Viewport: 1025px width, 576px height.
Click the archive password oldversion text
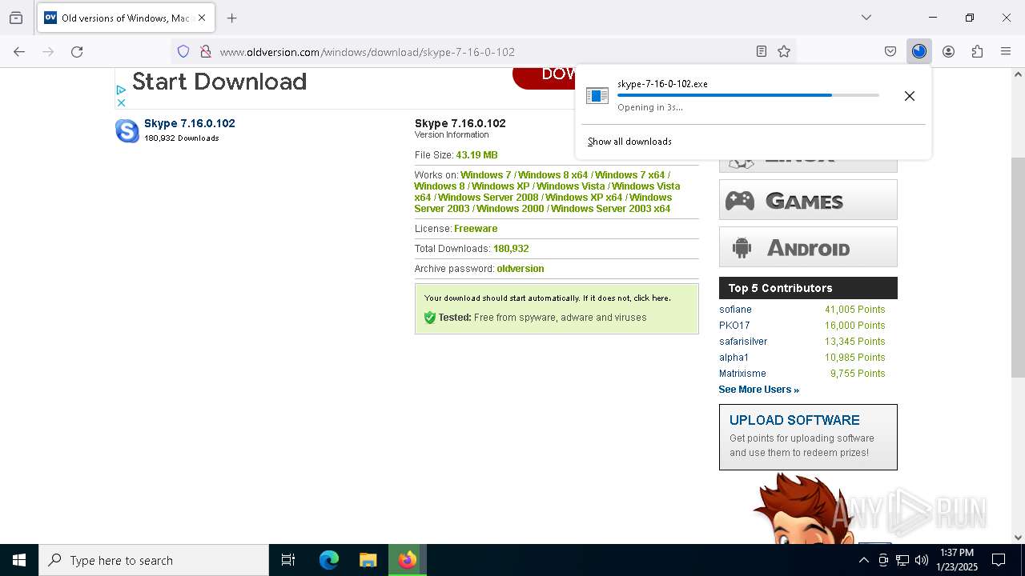pos(521,269)
